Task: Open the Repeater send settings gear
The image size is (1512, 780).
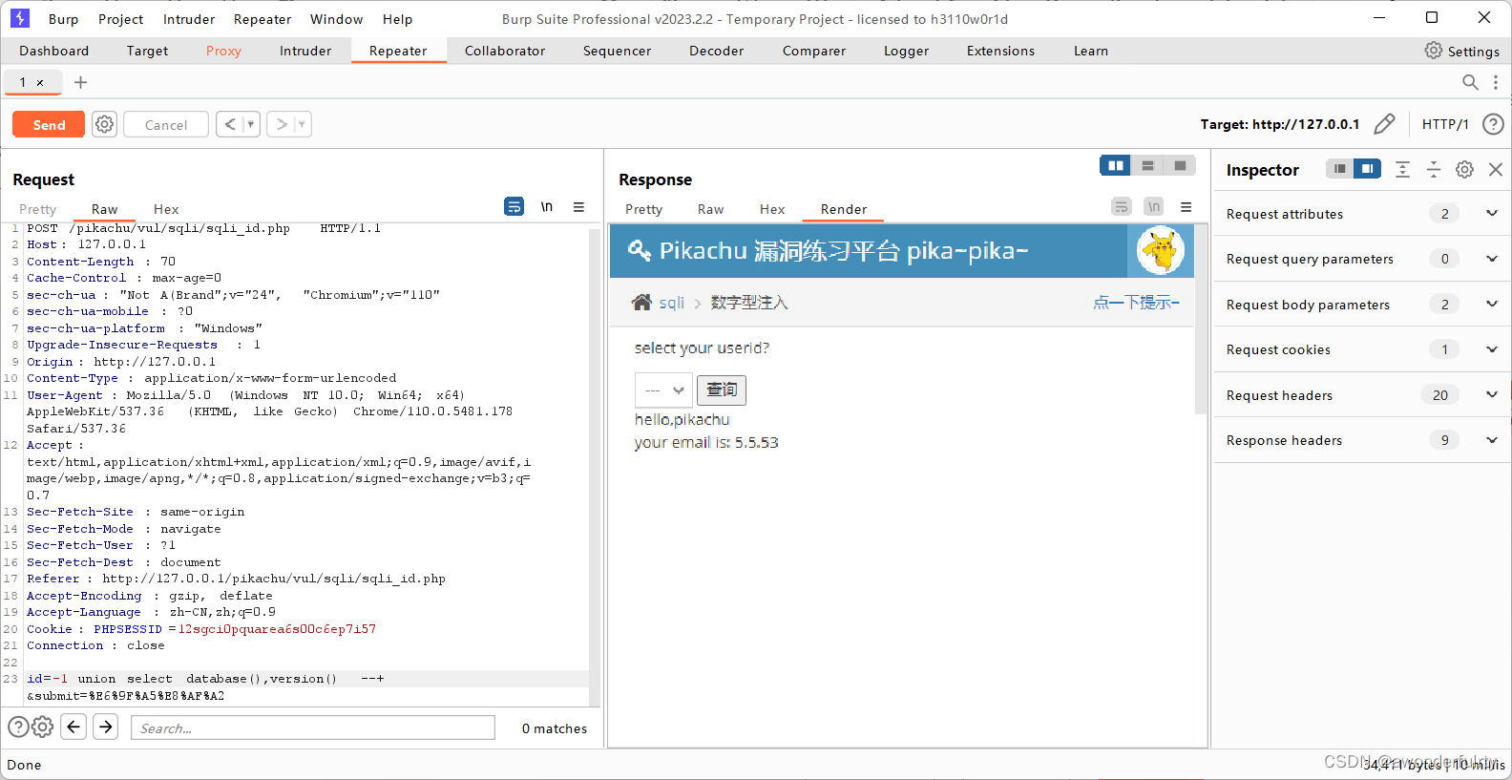Action: coord(105,124)
